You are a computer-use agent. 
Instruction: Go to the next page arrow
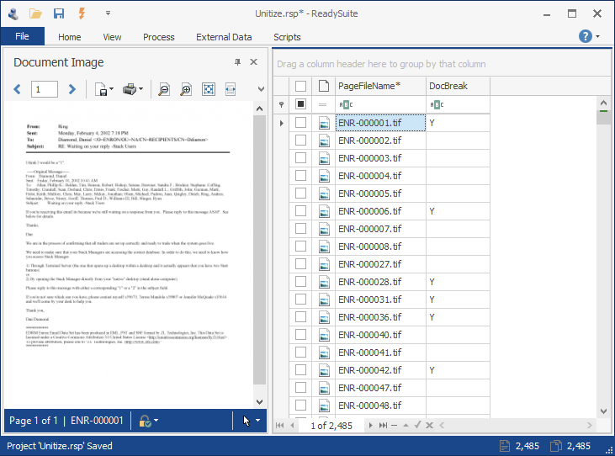(x=72, y=89)
